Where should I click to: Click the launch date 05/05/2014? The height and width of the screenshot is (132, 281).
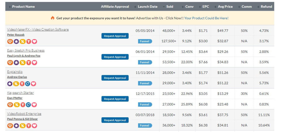pyautogui.click(x=145, y=31)
